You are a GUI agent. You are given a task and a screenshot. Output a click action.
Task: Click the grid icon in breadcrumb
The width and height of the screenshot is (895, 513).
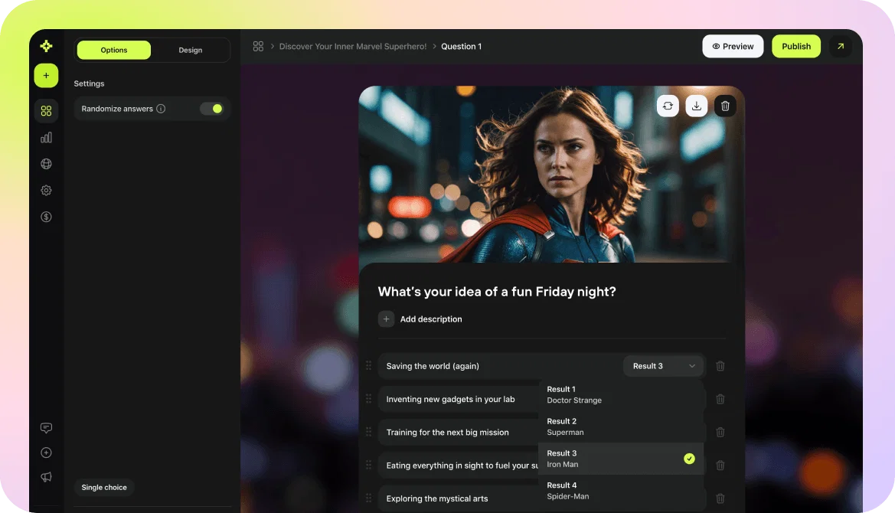[x=258, y=46]
